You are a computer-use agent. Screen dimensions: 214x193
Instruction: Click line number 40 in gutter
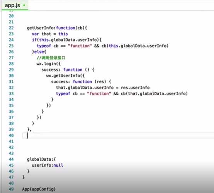[x=11, y=135]
